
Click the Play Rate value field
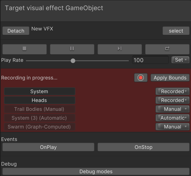click(x=150, y=60)
